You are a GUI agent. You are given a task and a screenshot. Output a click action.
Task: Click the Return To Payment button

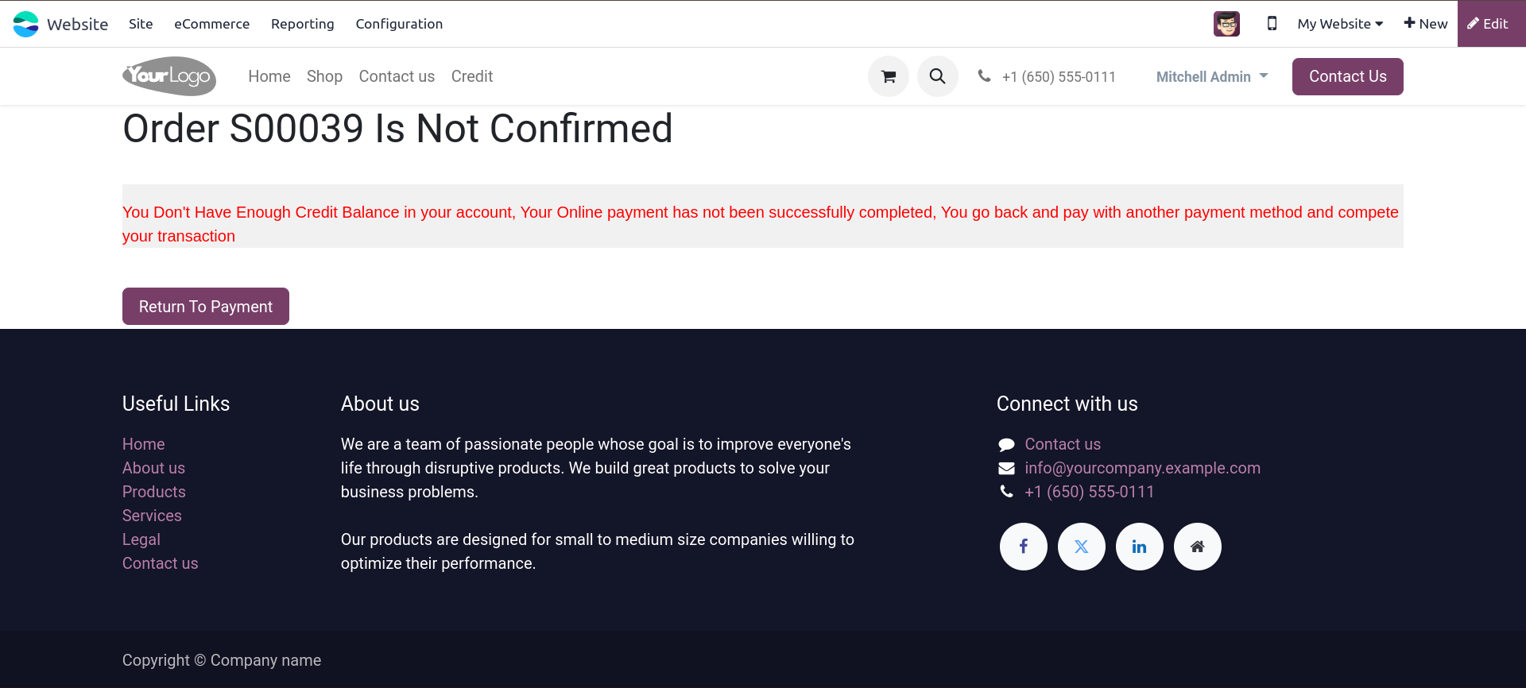[205, 307]
